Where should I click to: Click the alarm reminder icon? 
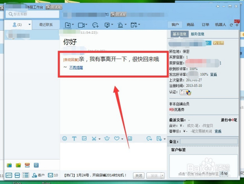pos(120,25)
